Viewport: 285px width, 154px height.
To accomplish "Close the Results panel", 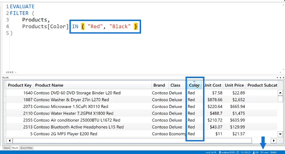I will (x=283, y=77).
